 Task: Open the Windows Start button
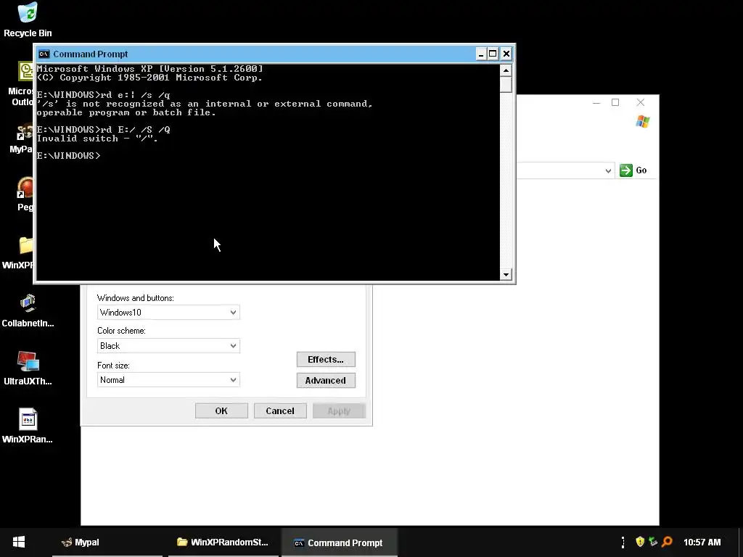[19, 542]
